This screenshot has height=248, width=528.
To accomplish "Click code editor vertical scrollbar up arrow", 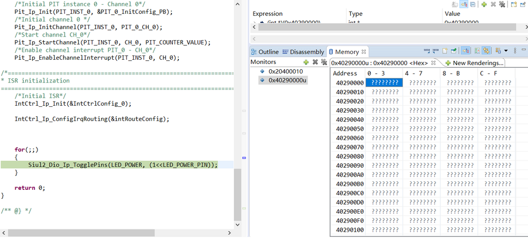I will click(x=238, y=4).
